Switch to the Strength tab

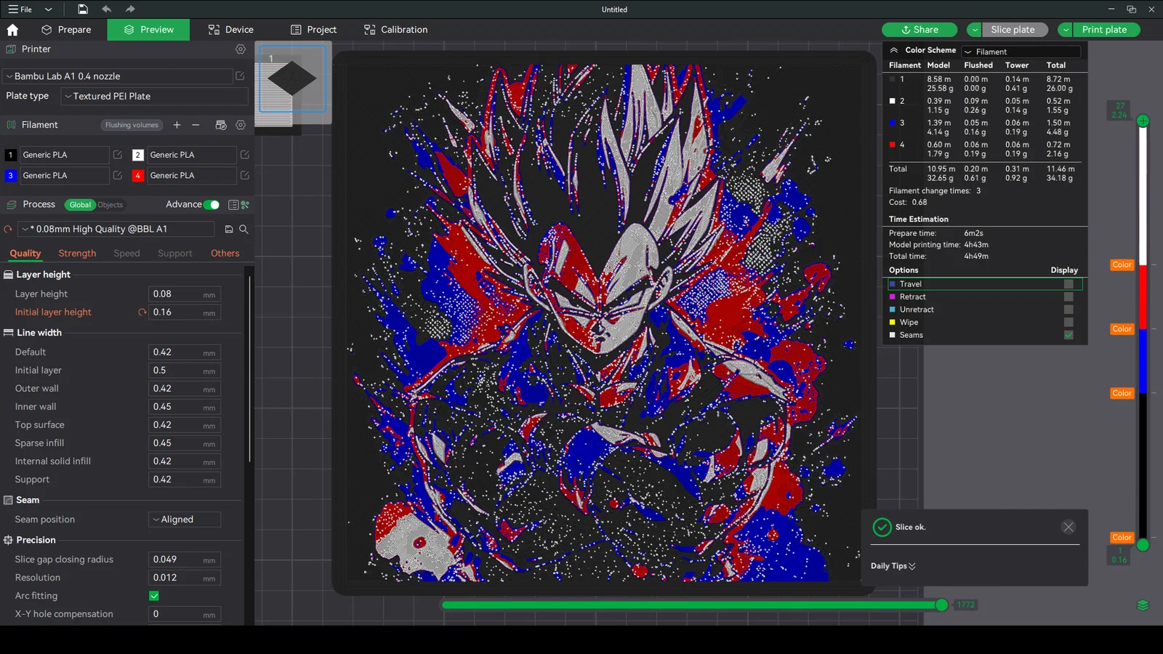tap(77, 254)
